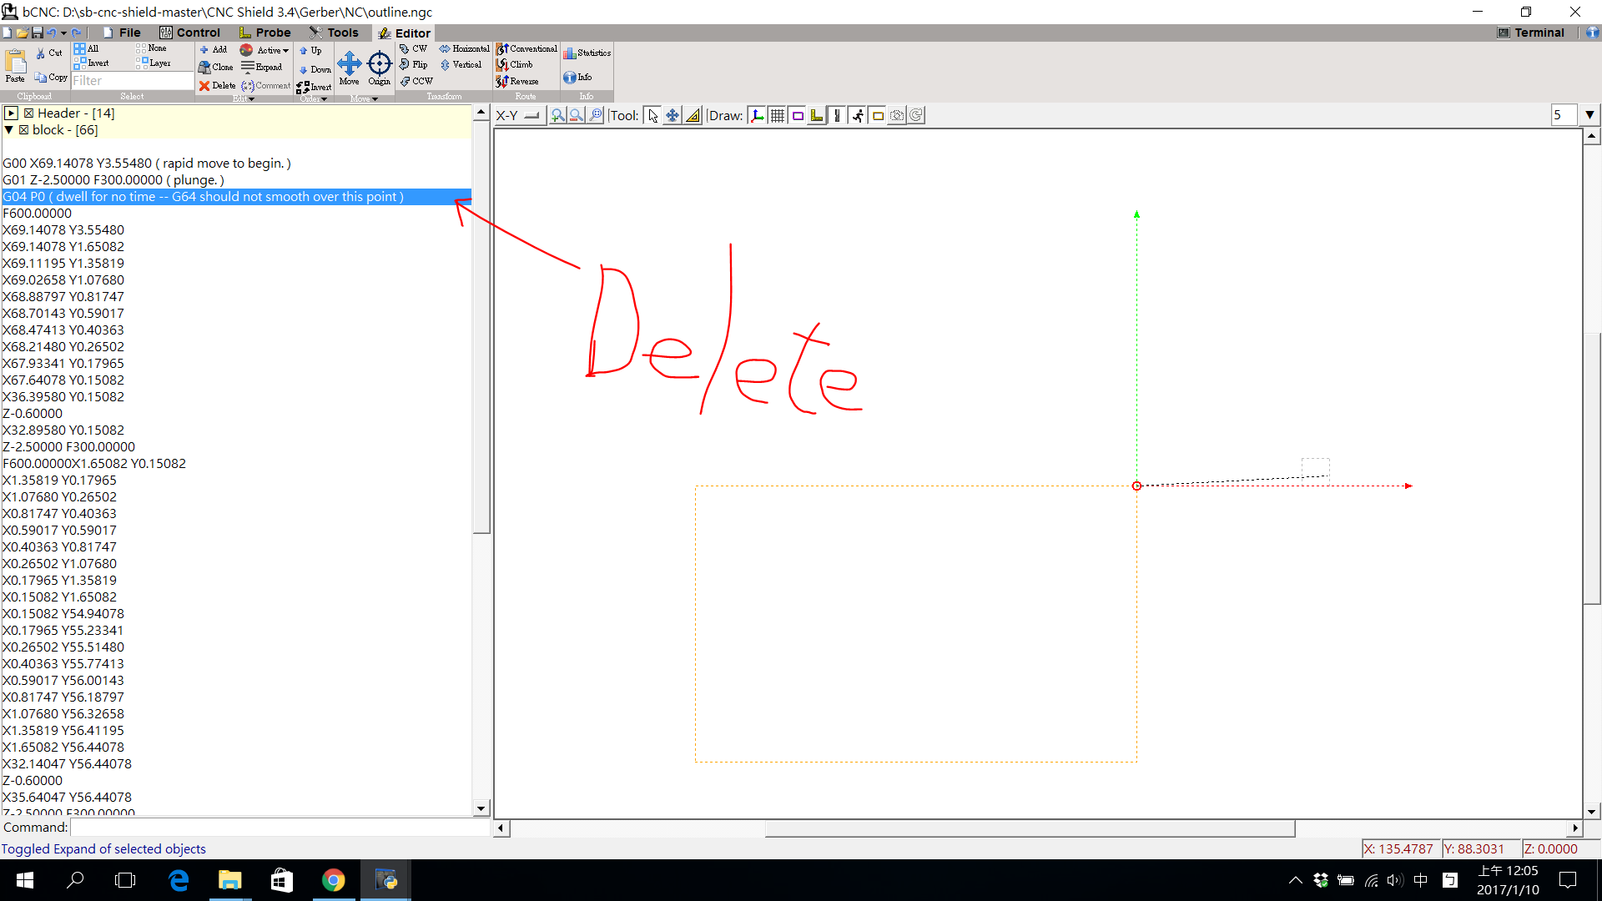Set the Conventional route direction
Viewport: 1602px width, 901px height.
coord(526,48)
